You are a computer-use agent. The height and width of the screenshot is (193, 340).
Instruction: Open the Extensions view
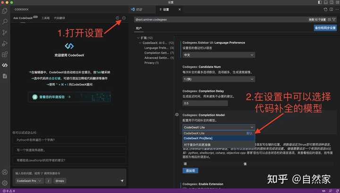point(5,54)
